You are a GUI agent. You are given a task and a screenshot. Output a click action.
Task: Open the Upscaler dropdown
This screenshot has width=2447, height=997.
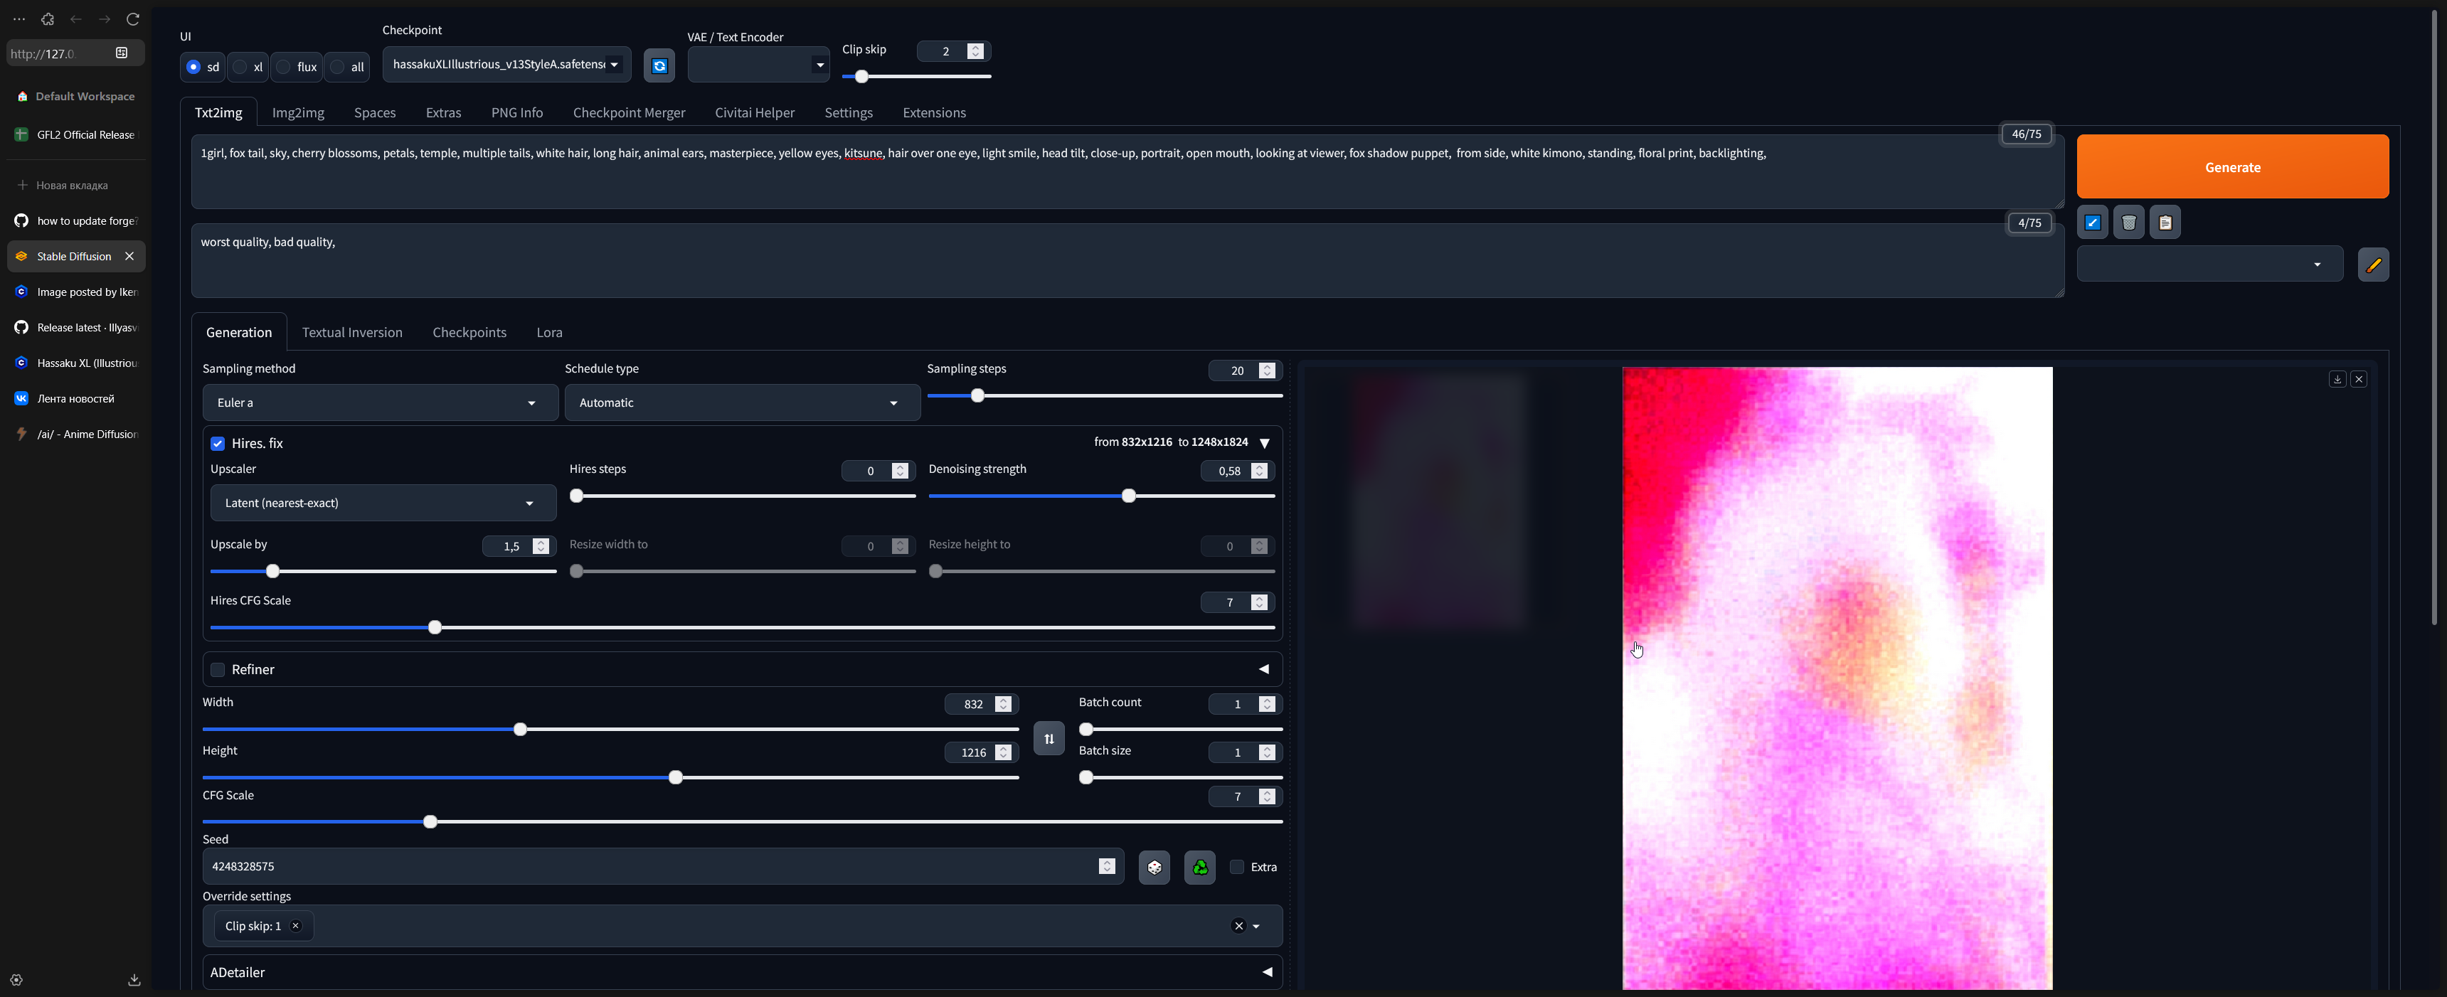[383, 503]
